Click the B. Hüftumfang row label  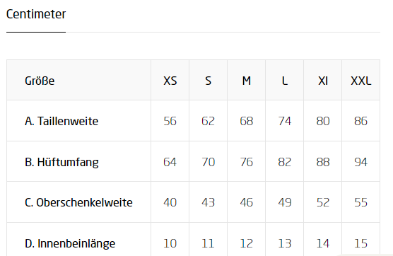pyautogui.click(x=61, y=162)
